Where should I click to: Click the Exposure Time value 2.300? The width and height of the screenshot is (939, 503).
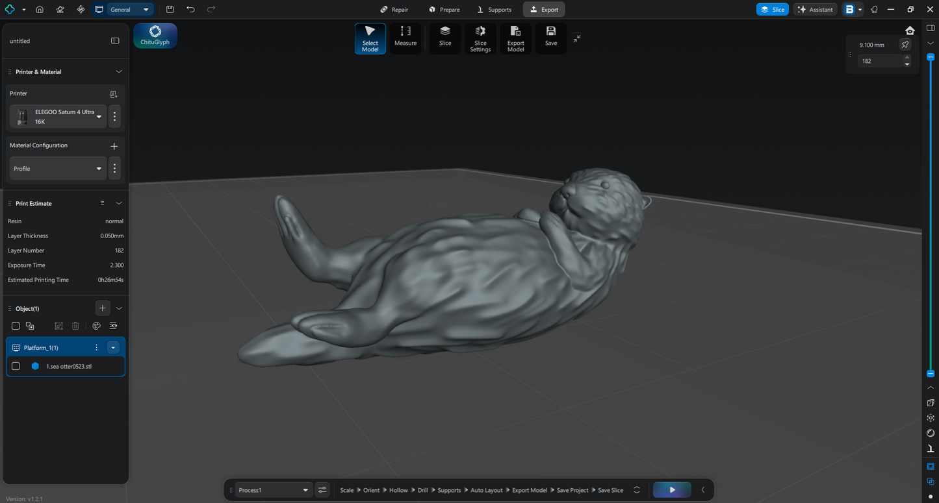(117, 265)
